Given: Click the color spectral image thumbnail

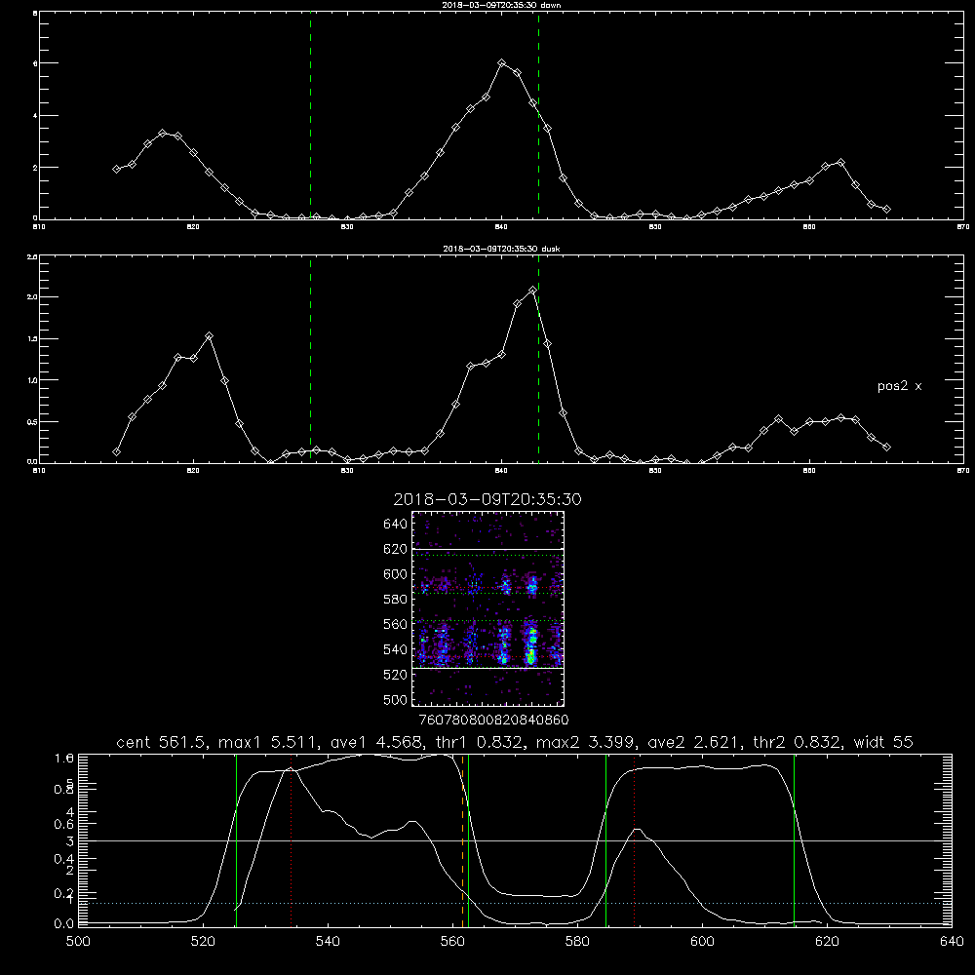Looking at the screenshot, I should [x=487, y=608].
